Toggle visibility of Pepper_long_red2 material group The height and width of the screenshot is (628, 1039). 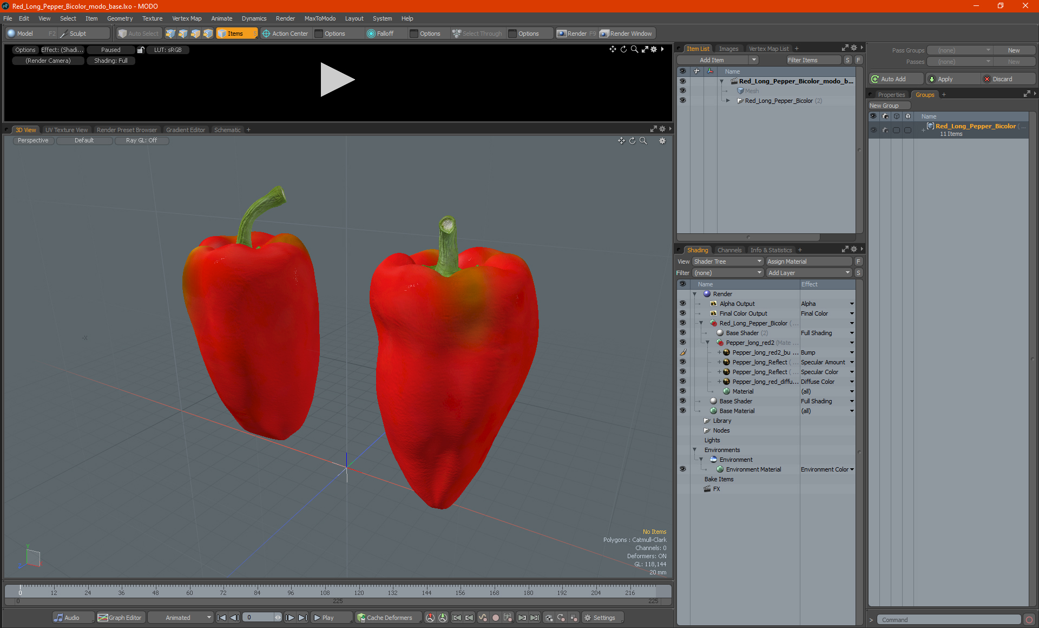(682, 343)
